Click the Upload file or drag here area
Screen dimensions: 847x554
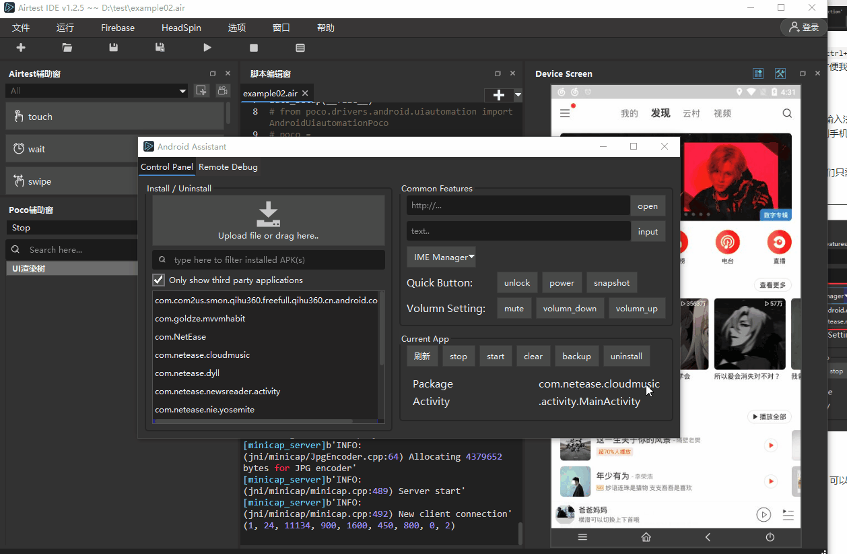269,220
